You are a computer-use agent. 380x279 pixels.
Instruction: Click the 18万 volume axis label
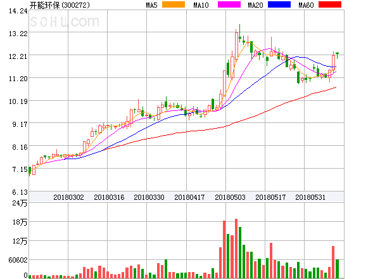20,222
